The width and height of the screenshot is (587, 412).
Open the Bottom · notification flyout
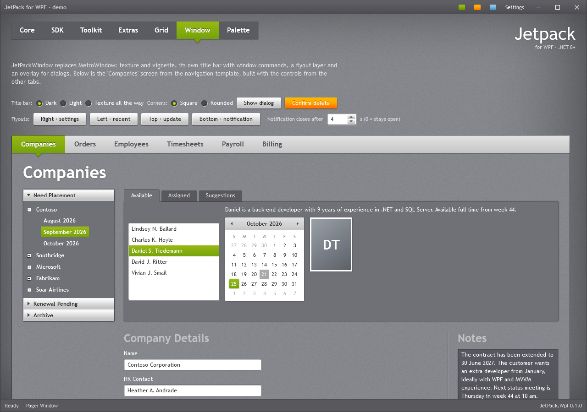[226, 119]
